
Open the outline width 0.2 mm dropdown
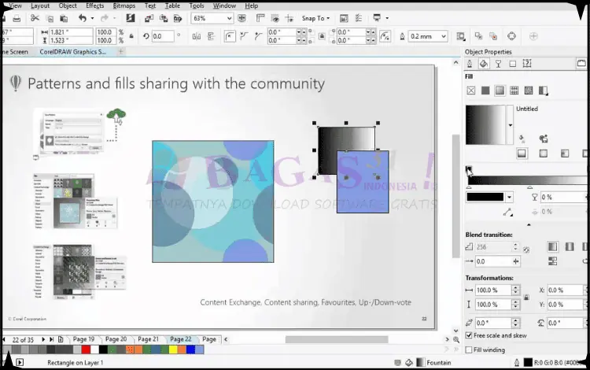[444, 36]
